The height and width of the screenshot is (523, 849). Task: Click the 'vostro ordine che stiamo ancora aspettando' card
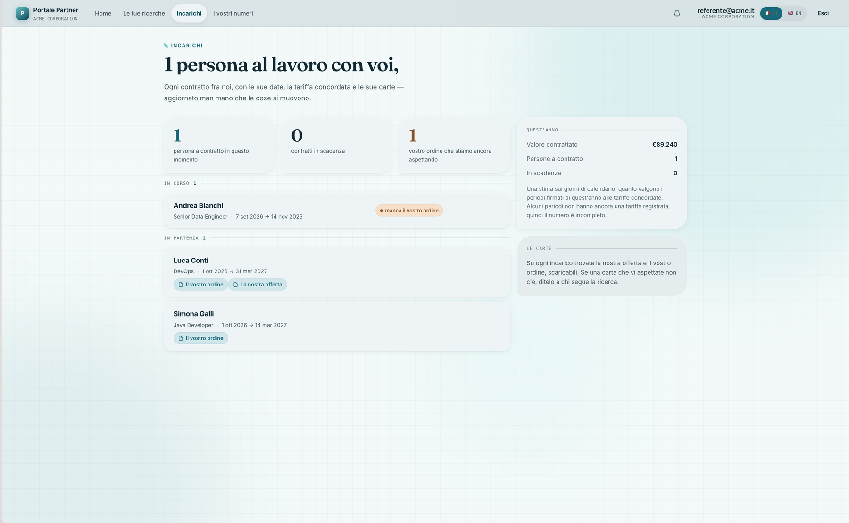[455, 145]
